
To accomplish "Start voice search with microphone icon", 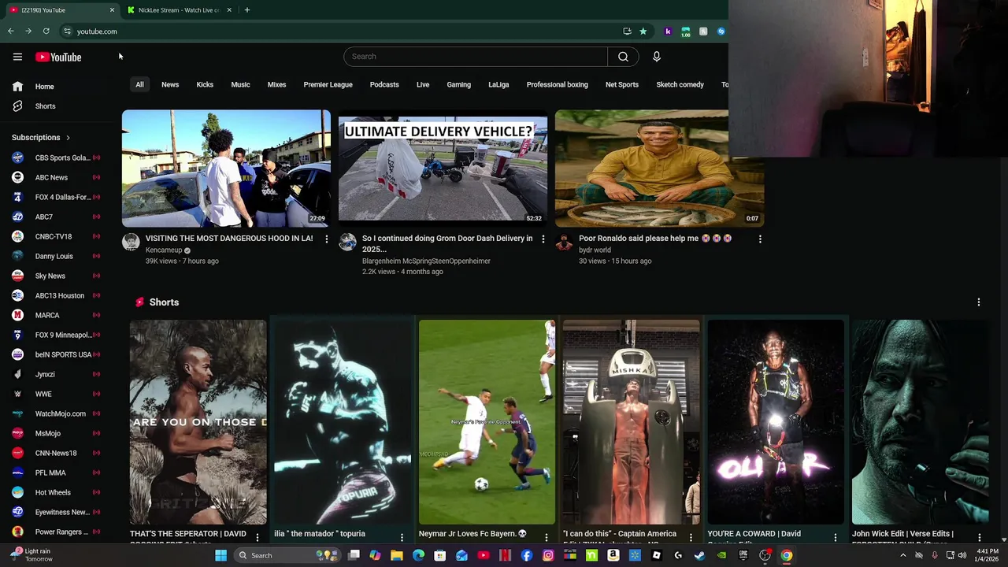I will click(656, 57).
